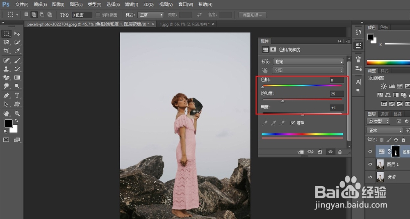Select the Gradient tool

[x=17, y=78]
